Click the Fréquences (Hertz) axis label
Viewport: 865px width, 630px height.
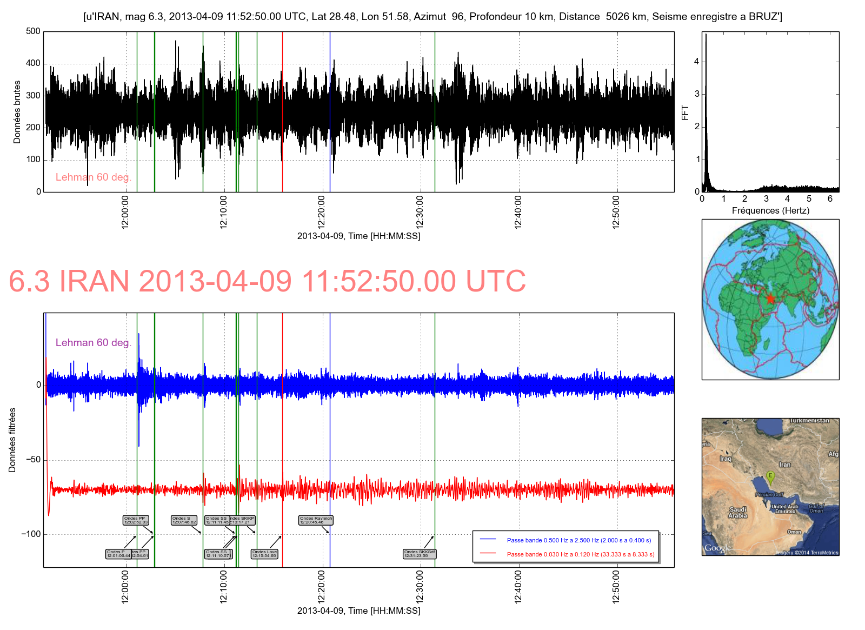(770, 210)
